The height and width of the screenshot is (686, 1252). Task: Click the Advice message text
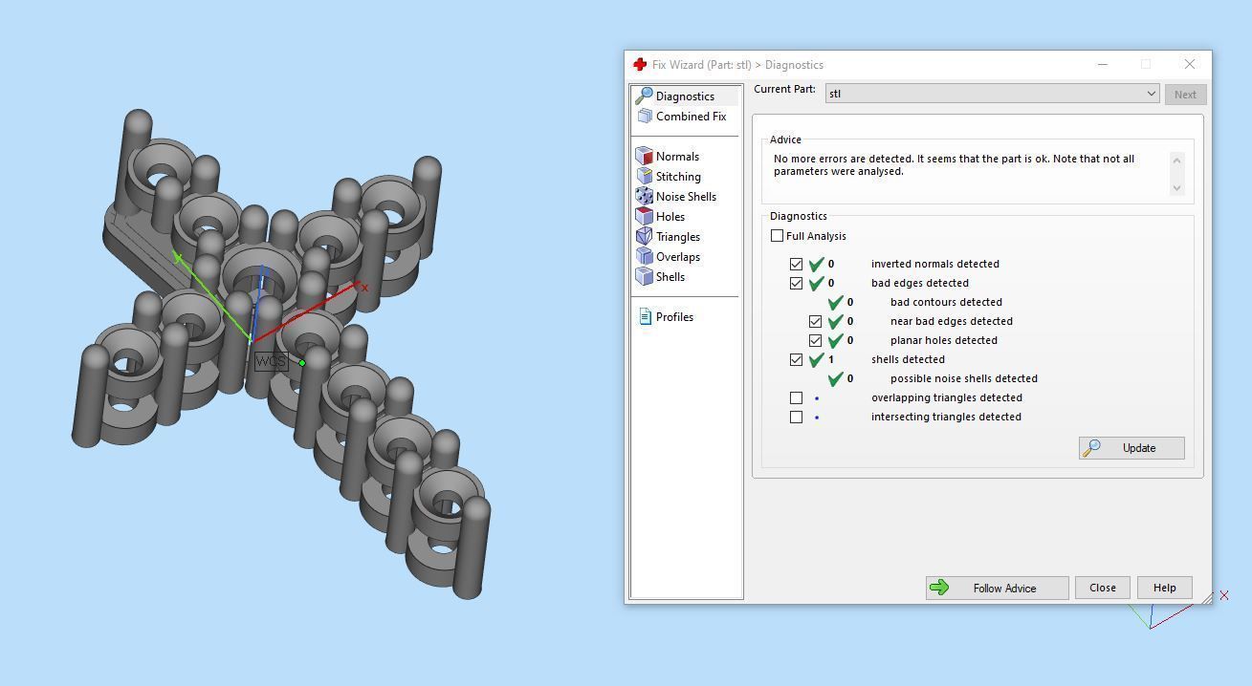click(x=954, y=165)
